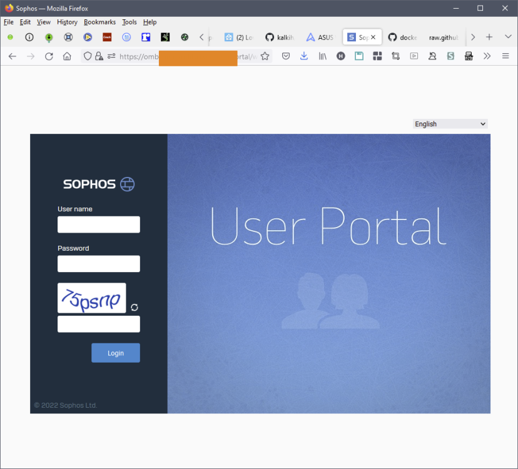This screenshot has width=518, height=469.
Task: Maximize the Firefox window
Action: click(x=480, y=8)
